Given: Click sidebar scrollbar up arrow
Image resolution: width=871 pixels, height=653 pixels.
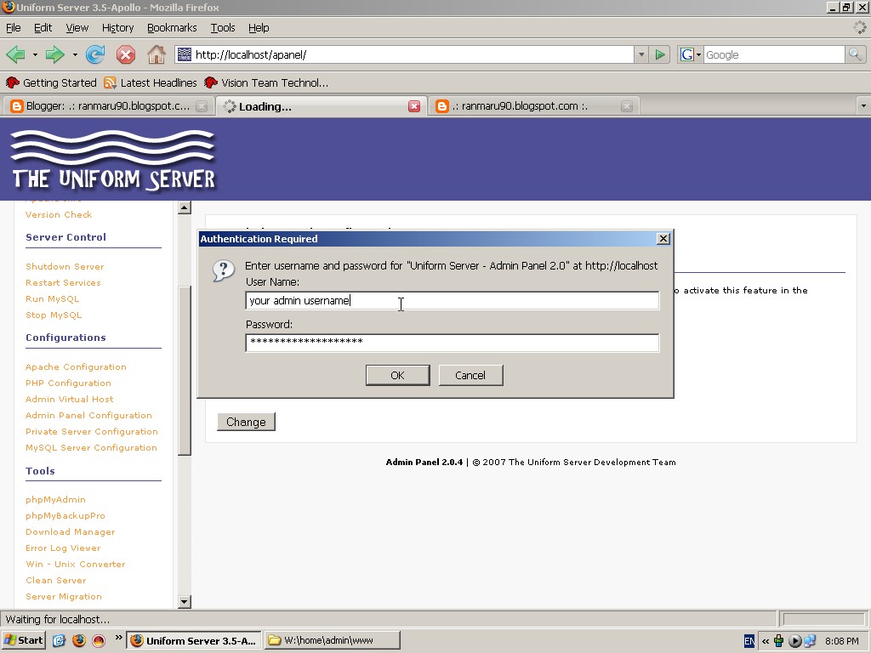Looking at the screenshot, I should (x=185, y=207).
